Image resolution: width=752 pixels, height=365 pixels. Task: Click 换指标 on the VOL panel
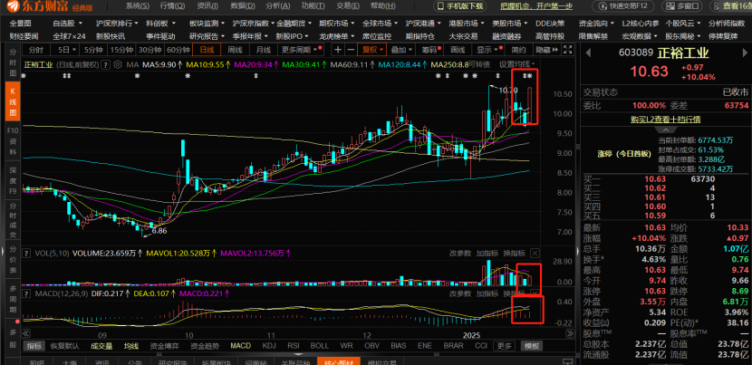pyautogui.click(x=516, y=253)
